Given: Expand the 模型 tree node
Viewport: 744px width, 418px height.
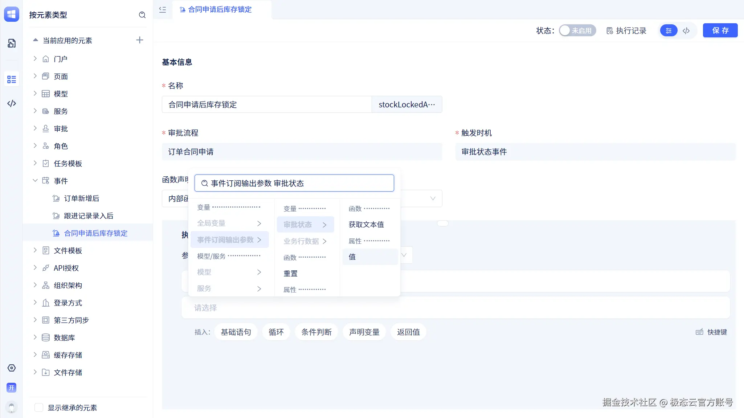Looking at the screenshot, I should (x=35, y=94).
